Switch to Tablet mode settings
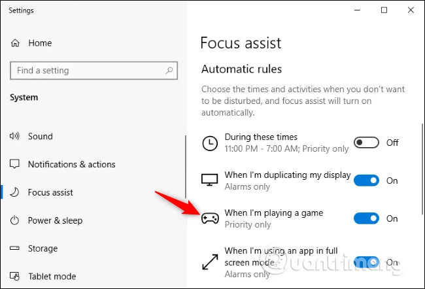The height and width of the screenshot is (289, 425). coord(52,277)
